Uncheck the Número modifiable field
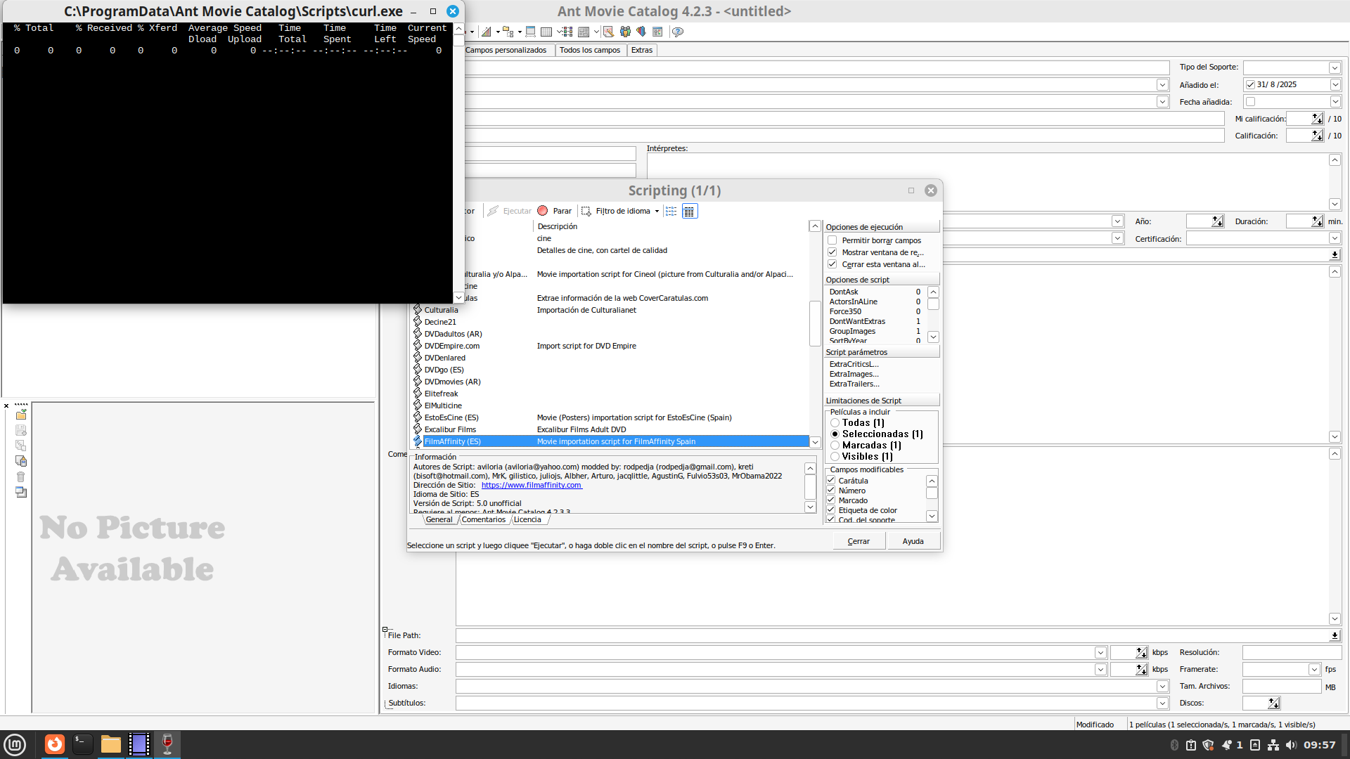 pos(831,491)
